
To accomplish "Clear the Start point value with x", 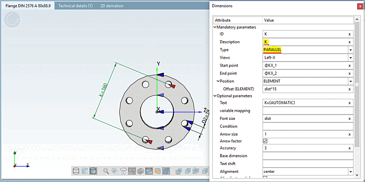I will click(349, 66).
